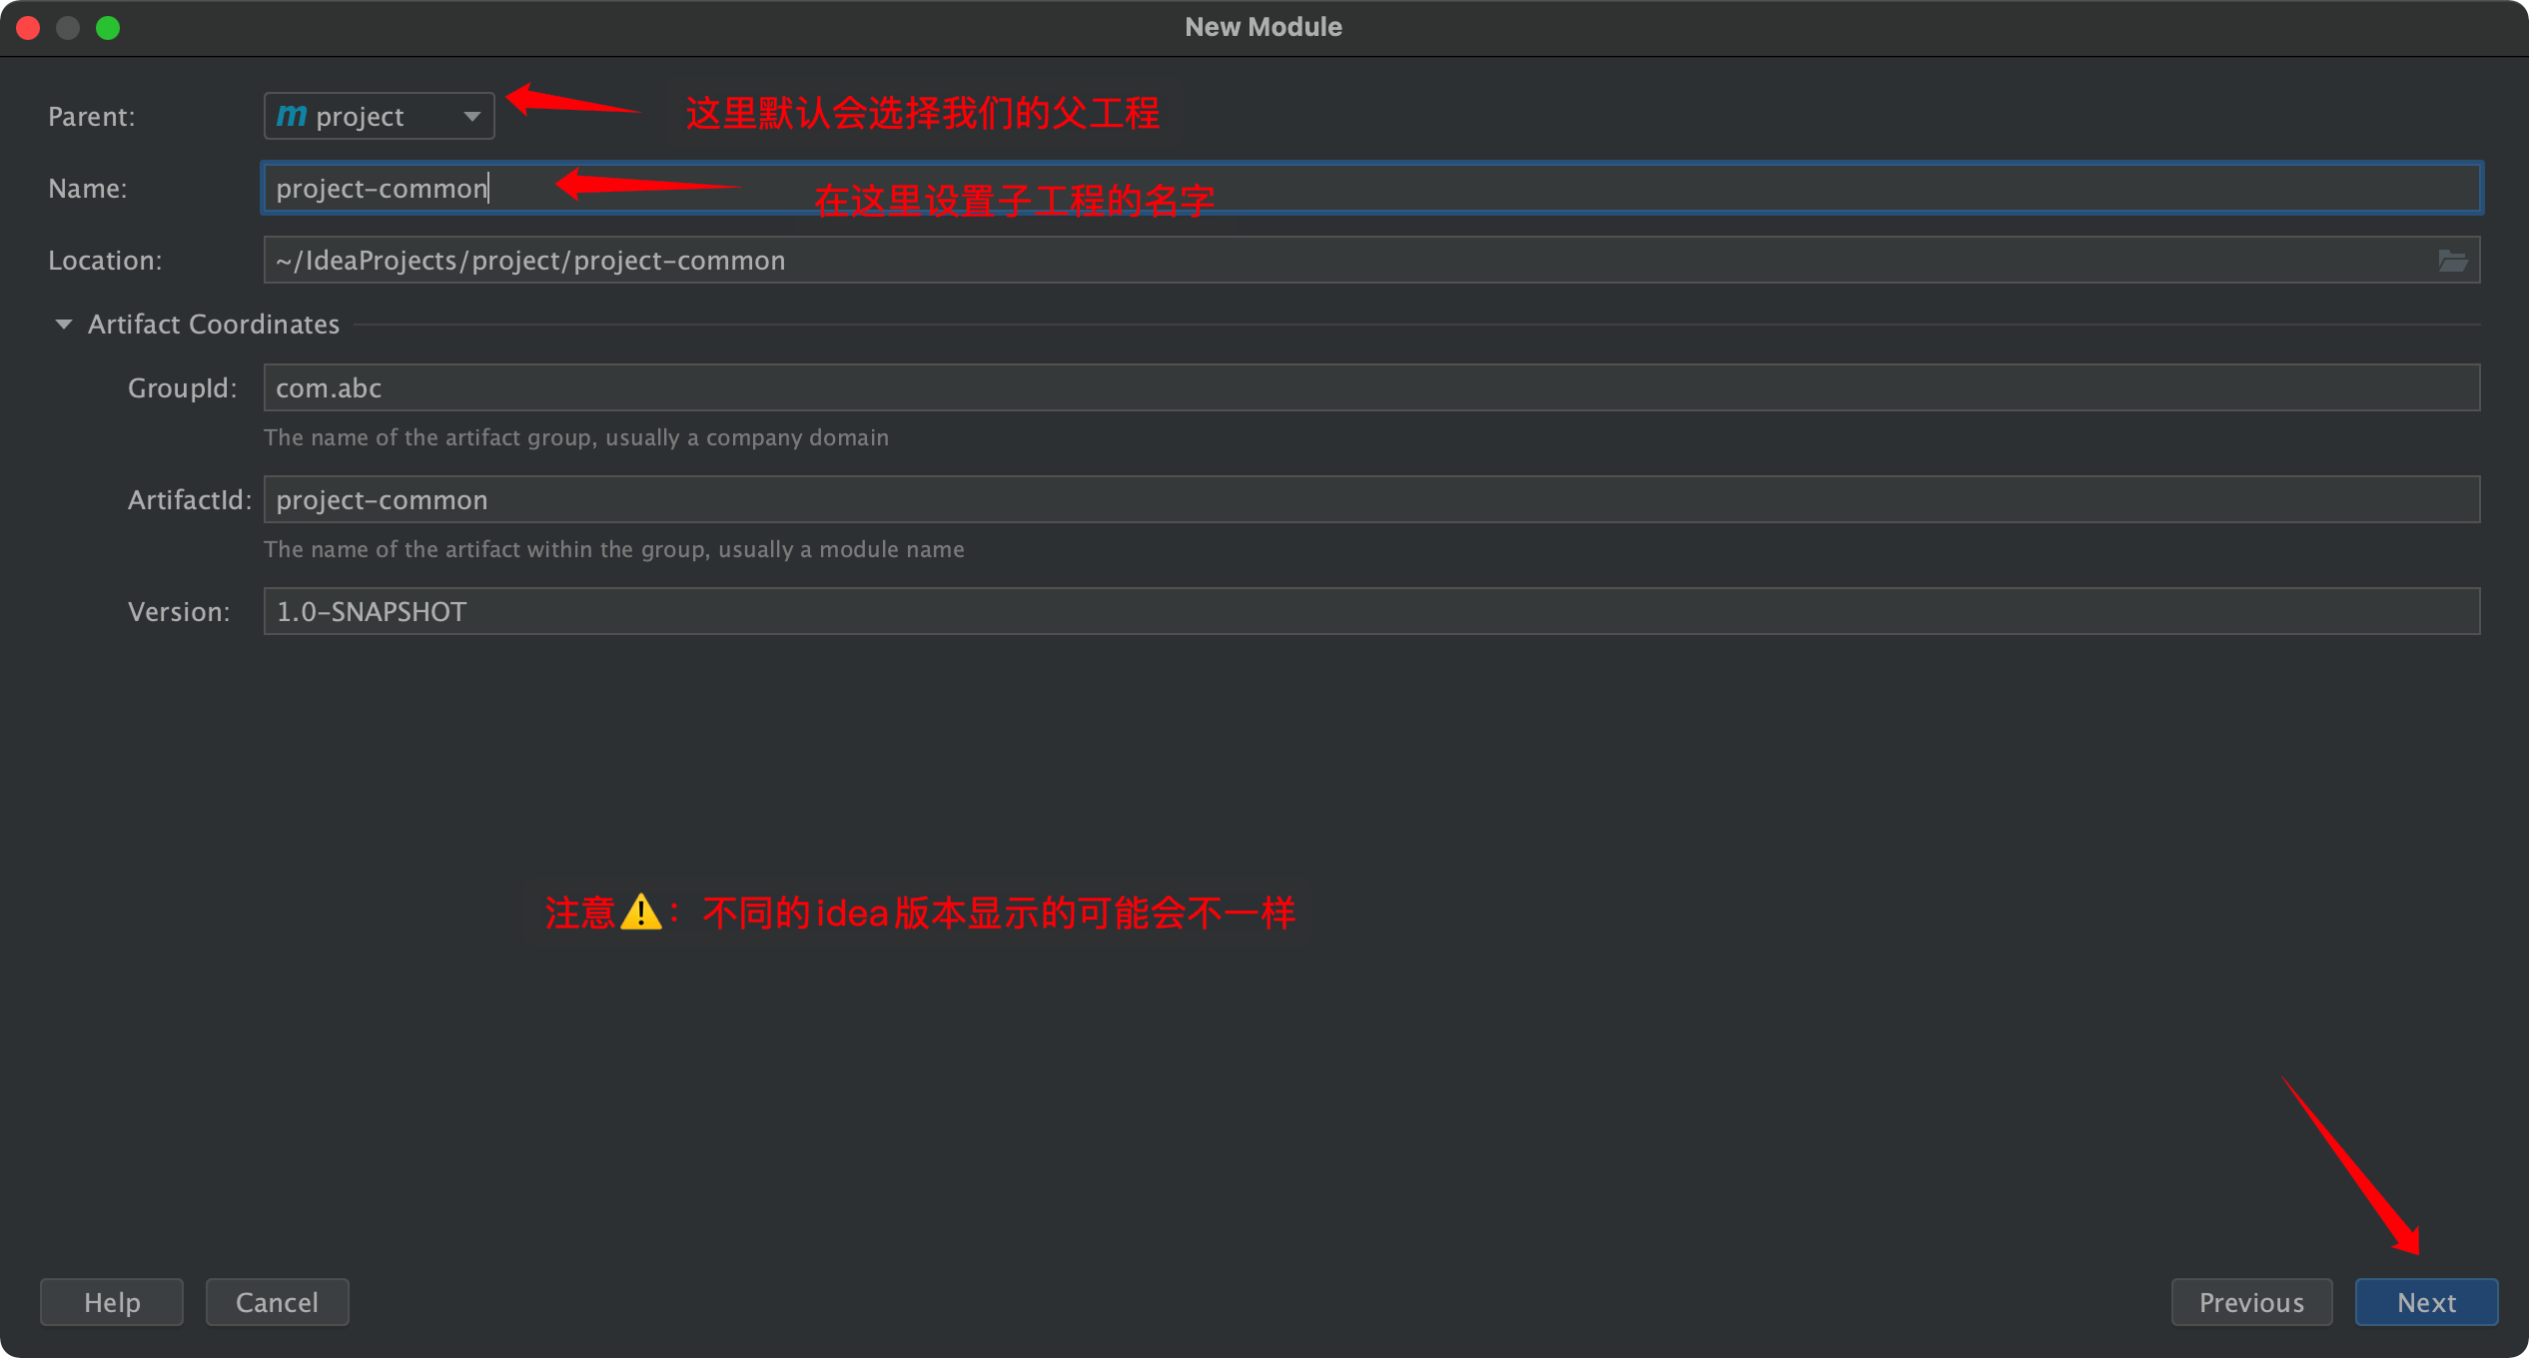Close the window with red button
This screenshot has width=2529, height=1358.
pyautogui.click(x=28, y=28)
